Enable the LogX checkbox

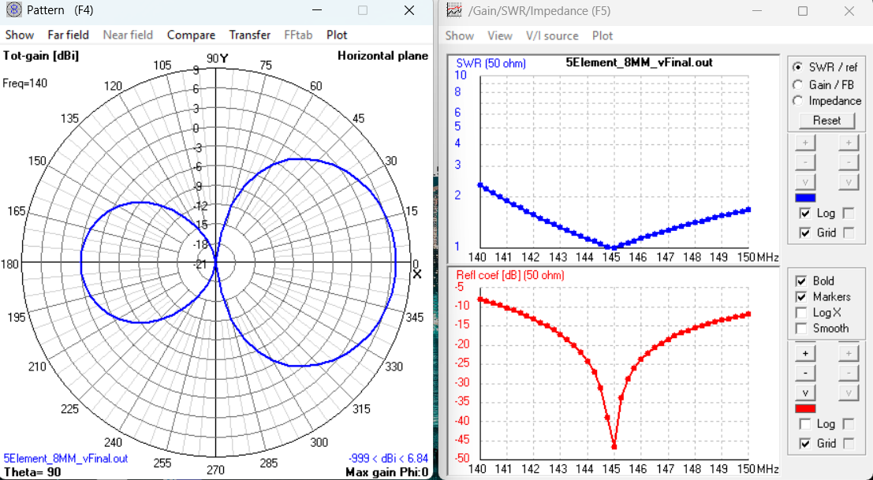802,313
